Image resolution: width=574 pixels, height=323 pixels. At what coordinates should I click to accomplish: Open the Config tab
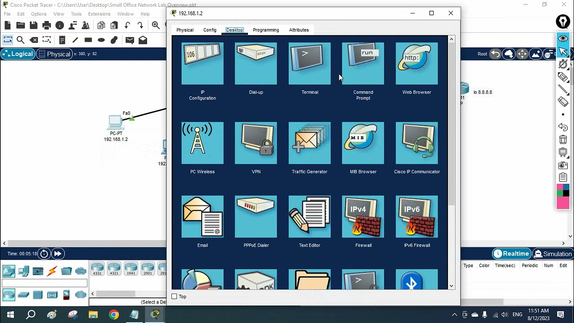click(x=210, y=30)
